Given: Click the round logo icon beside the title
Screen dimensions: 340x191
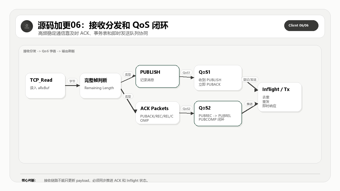Looking at the screenshot, I should (27, 26).
